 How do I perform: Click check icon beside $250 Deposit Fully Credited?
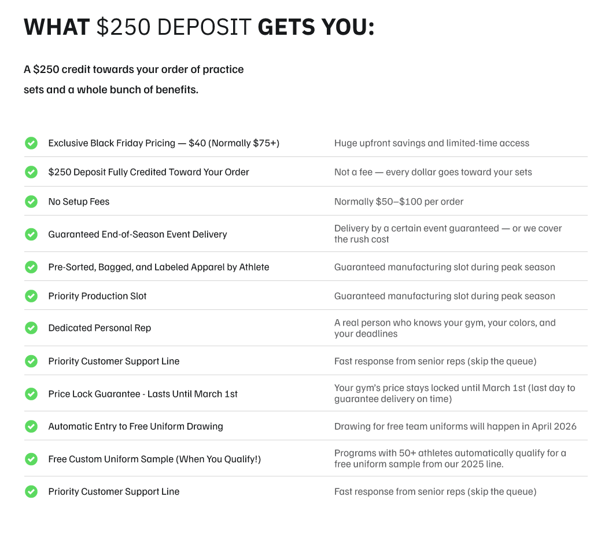31,172
